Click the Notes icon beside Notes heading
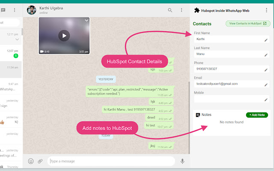Image resolution: width=274 pixels, height=171 pixels. [x=198, y=115]
